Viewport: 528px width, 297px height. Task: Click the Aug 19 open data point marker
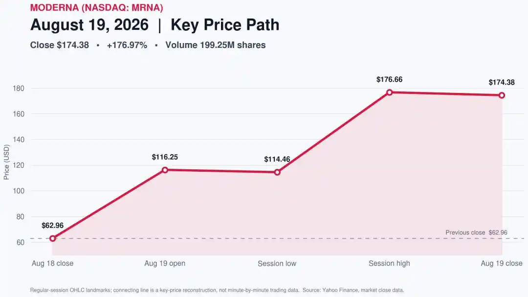(165, 170)
